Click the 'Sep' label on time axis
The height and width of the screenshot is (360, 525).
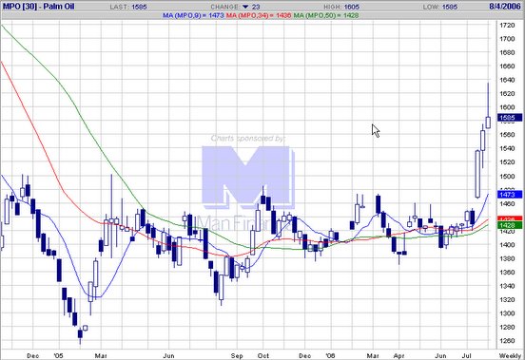click(237, 355)
